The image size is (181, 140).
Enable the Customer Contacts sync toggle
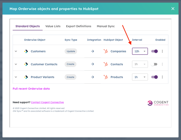point(154,64)
